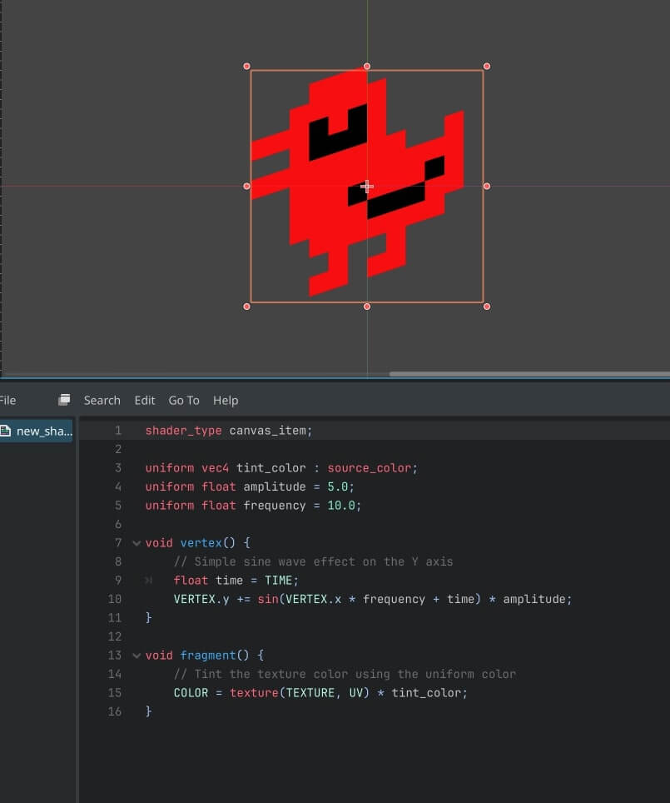Viewport: 670px width, 803px height.
Task: Select the new_sha... shader in the file list
Action: tap(43, 431)
